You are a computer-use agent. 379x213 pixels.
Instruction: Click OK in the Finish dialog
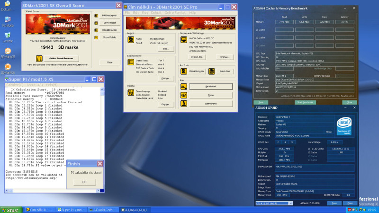pyautogui.click(x=84, y=182)
